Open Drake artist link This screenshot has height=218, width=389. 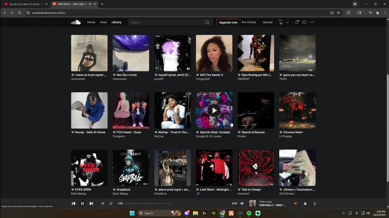click(x=242, y=136)
